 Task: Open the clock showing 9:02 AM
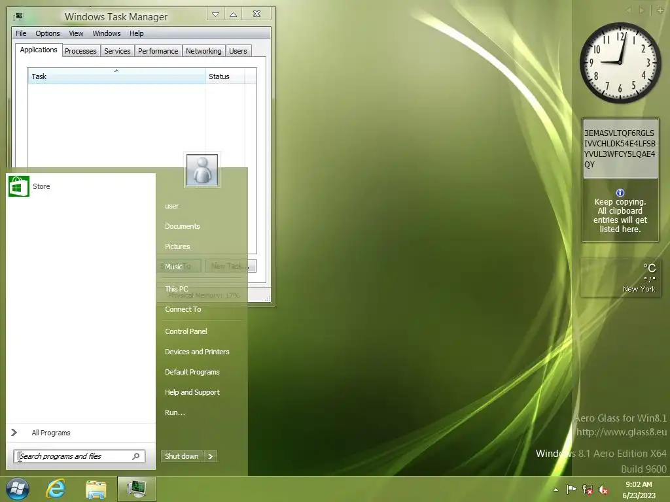[x=639, y=490]
